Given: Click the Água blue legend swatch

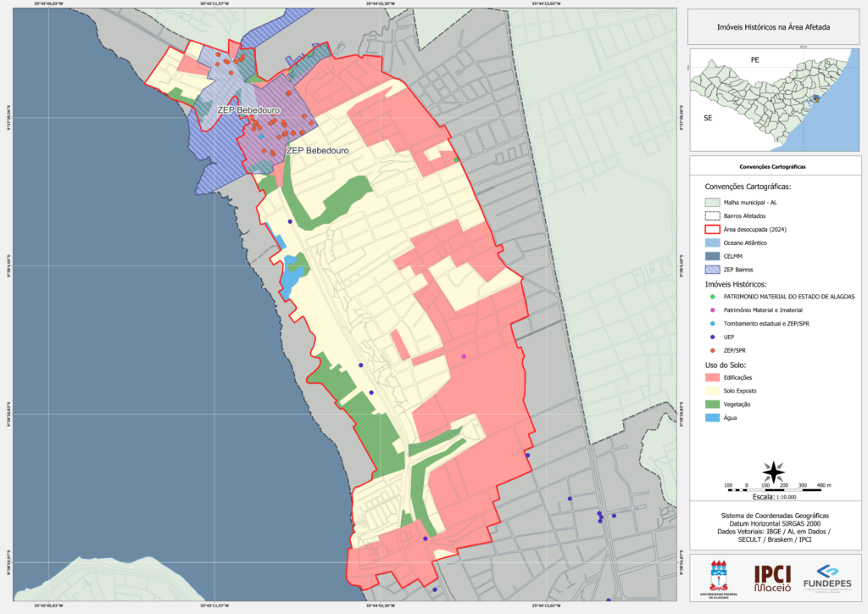Looking at the screenshot, I should 712,418.
